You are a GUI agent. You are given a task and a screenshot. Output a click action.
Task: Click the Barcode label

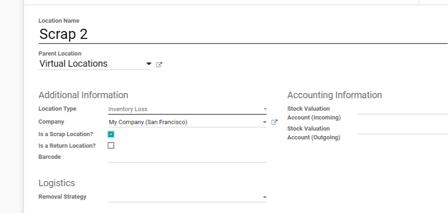(50, 157)
